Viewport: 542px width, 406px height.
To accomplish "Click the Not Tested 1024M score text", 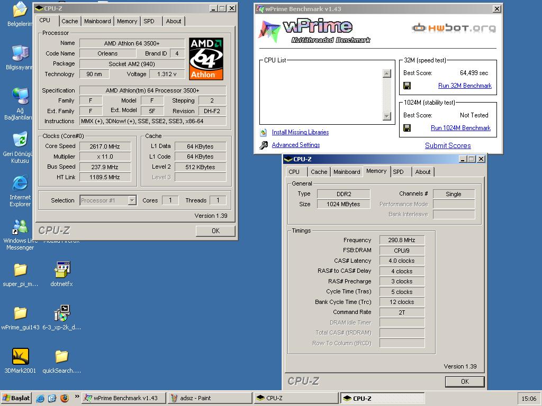I will (x=474, y=115).
